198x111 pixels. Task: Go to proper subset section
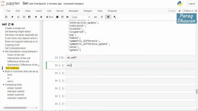coord(15,88)
